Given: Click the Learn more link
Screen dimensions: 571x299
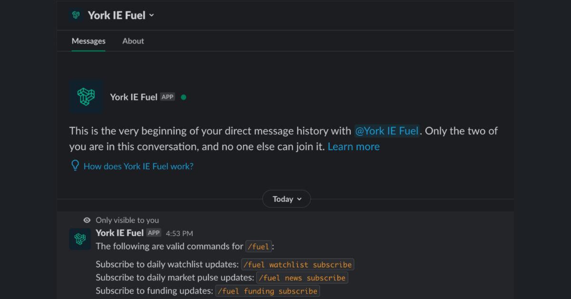Looking at the screenshot, I should tap(354, 146).
